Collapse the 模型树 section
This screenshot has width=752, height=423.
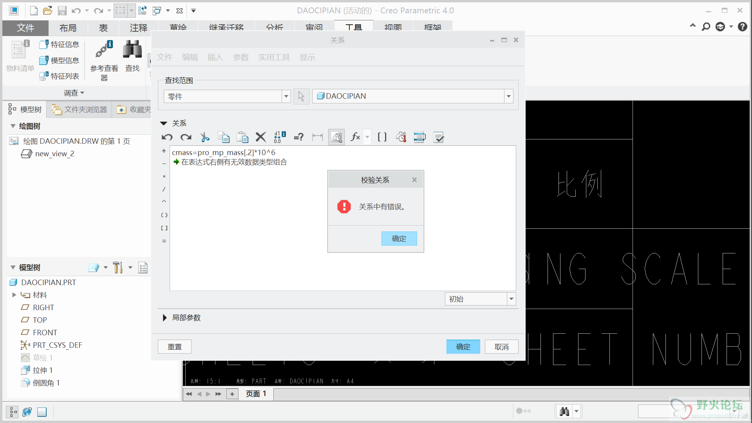pos(13,268)
